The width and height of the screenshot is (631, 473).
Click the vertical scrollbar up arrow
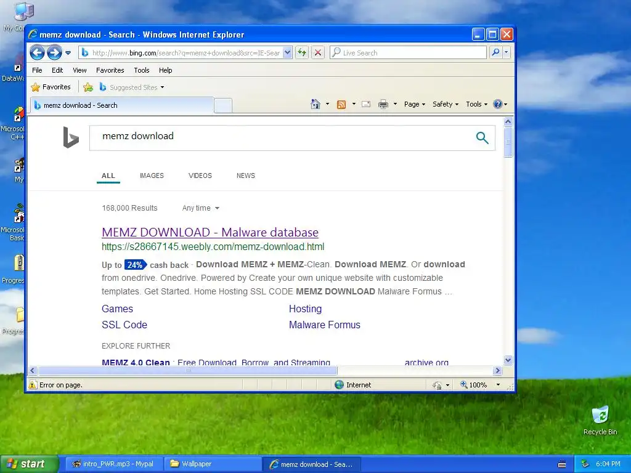pos(508,121)
